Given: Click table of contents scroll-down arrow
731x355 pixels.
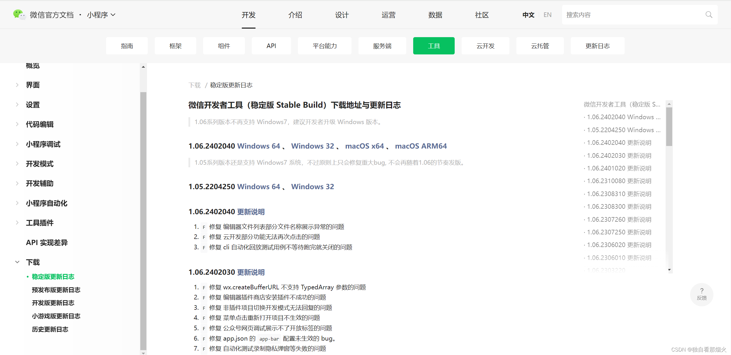Looking at the screenshot, I should click(669, 270).
